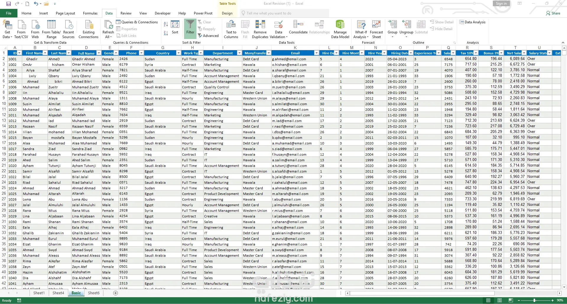Open the Power Pivot tab
This screenshot has width=567, height=304.
203,13
